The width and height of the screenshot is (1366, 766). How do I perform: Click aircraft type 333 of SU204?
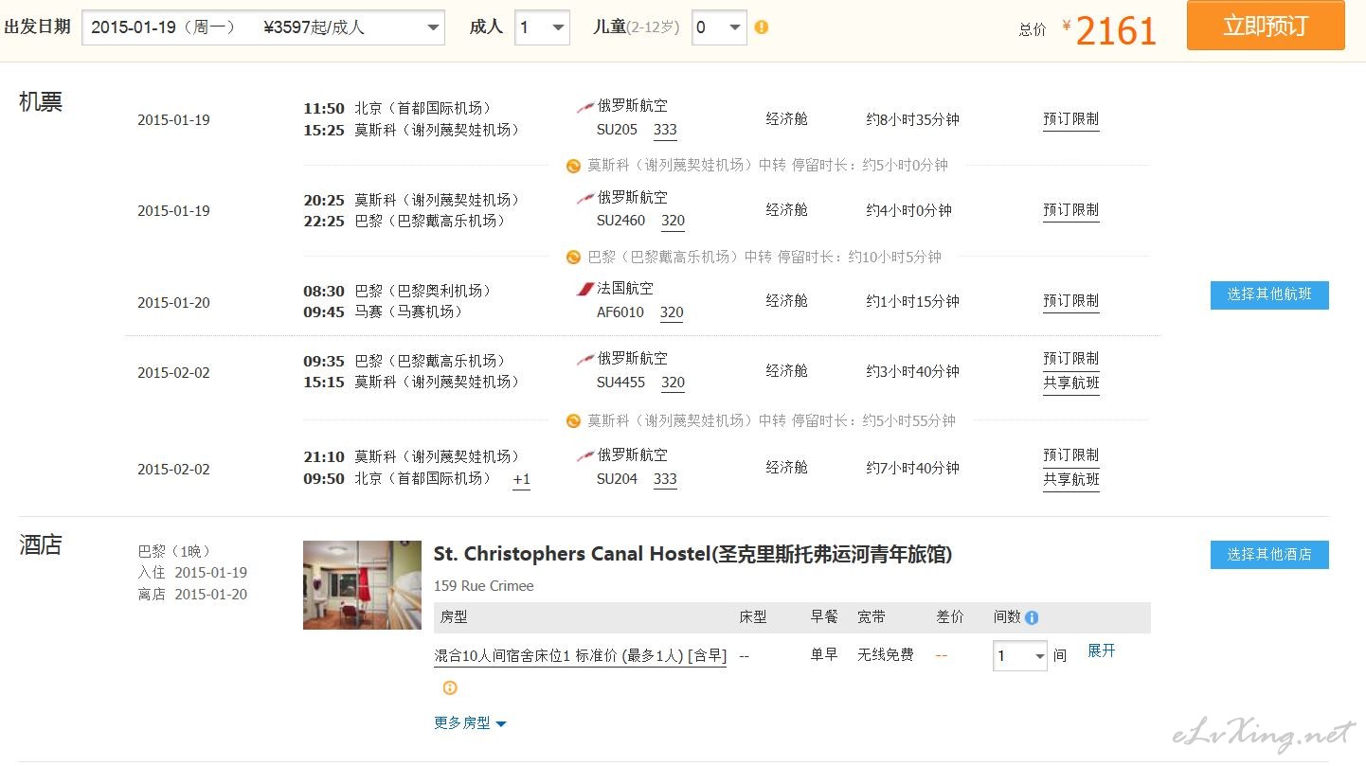[x=665, y=480]
